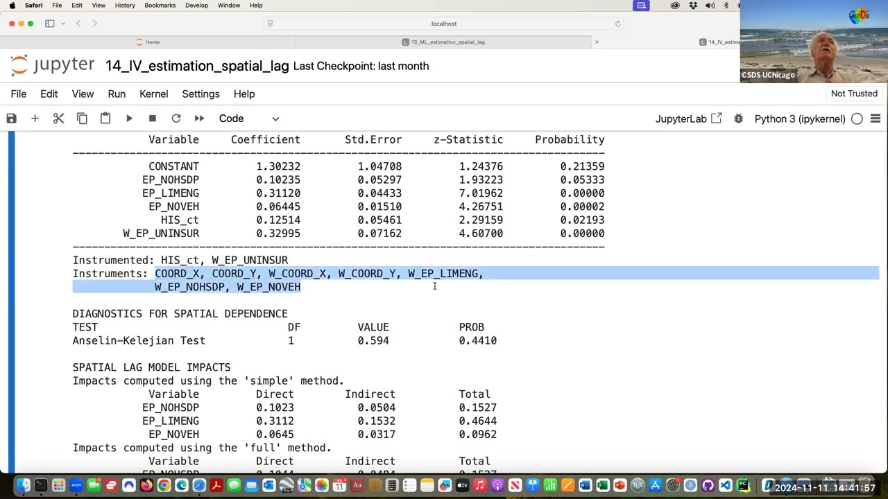Enable the debugger bug icon
Viewport: 888px width, 499px height.
[738, 119]
